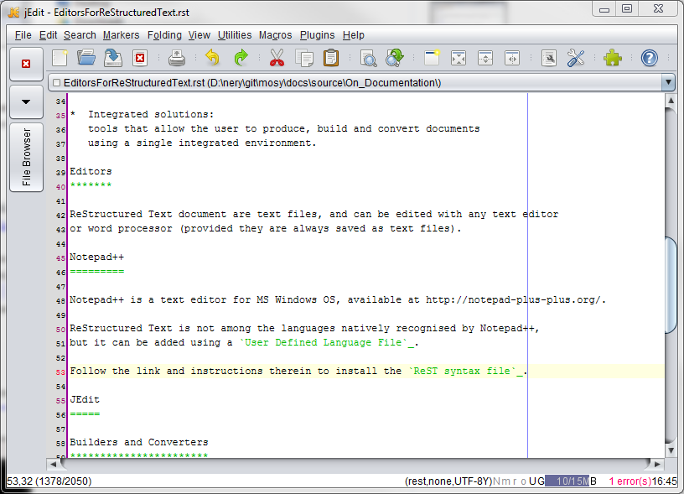Click horizontal scrollbar right arrow
This screenshot has height=494, width=684.
657,464
